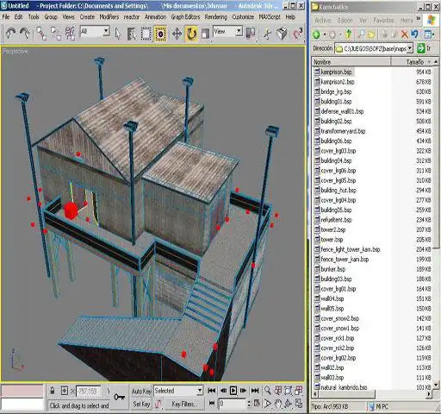Toggle Window/Crossing selection mode
Screen dimensions: 441x414
click(x=160, y=34)
